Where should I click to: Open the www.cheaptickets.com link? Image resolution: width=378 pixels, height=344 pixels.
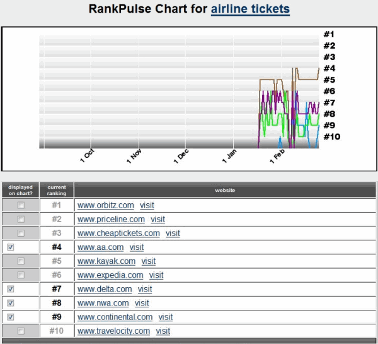coord(118,234)
